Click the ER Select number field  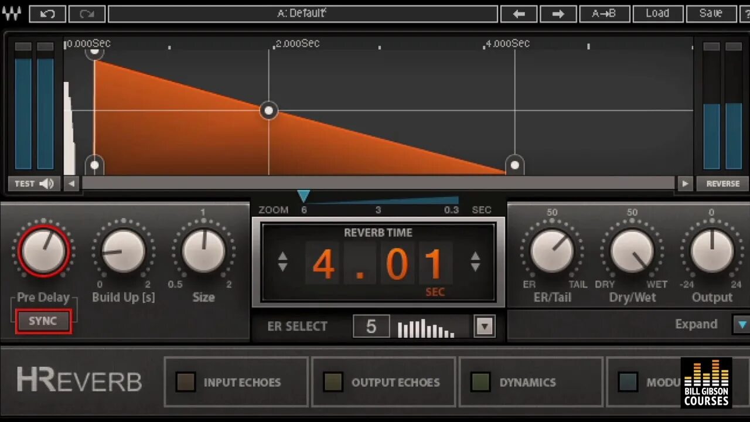coord(371,326)
